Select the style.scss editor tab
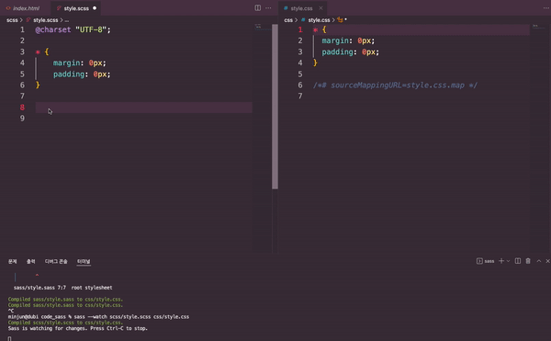This screenshot has width=551, height=341. click(x=76, y=8)
